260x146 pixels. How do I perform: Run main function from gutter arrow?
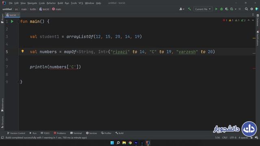(12, 21)
